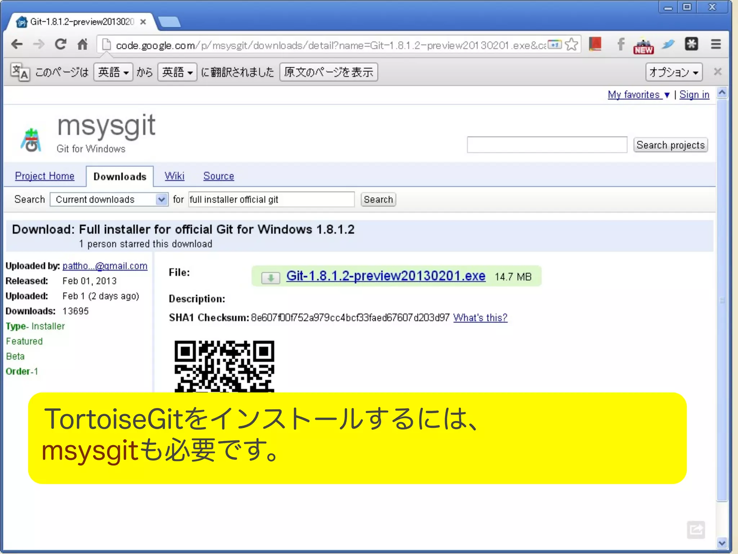Screen dimensions: 738x554
Task: Reload the page with refresh icon
Action: [61, 44]
